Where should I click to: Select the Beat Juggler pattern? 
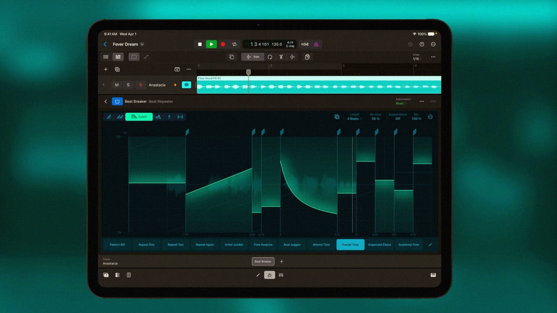(292, 244)
